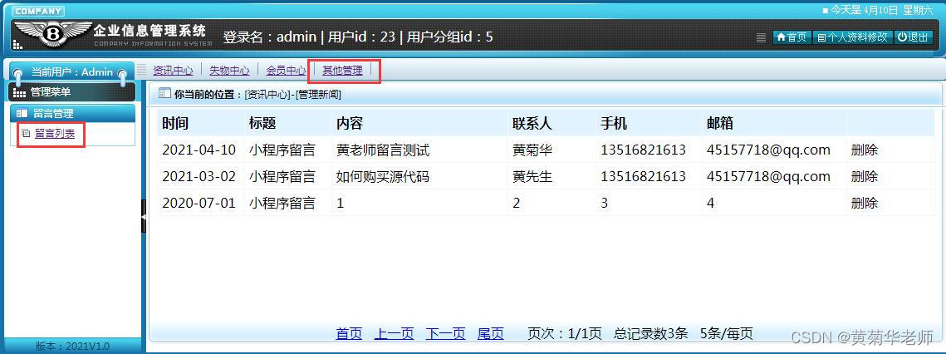This screenshot has width=946, height=354.
Task: Delete the 如何购买源代码 message
Action: [865, 176]
